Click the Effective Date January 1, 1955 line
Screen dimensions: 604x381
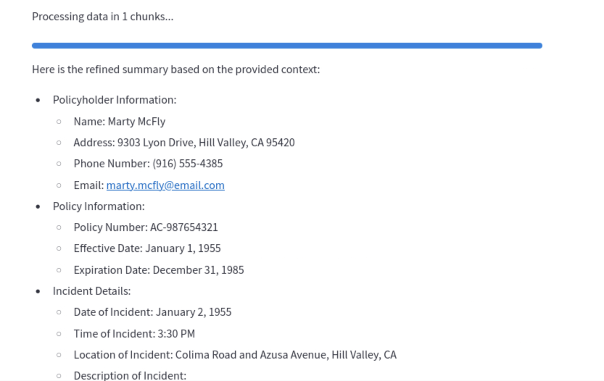(x=147, y=248)
